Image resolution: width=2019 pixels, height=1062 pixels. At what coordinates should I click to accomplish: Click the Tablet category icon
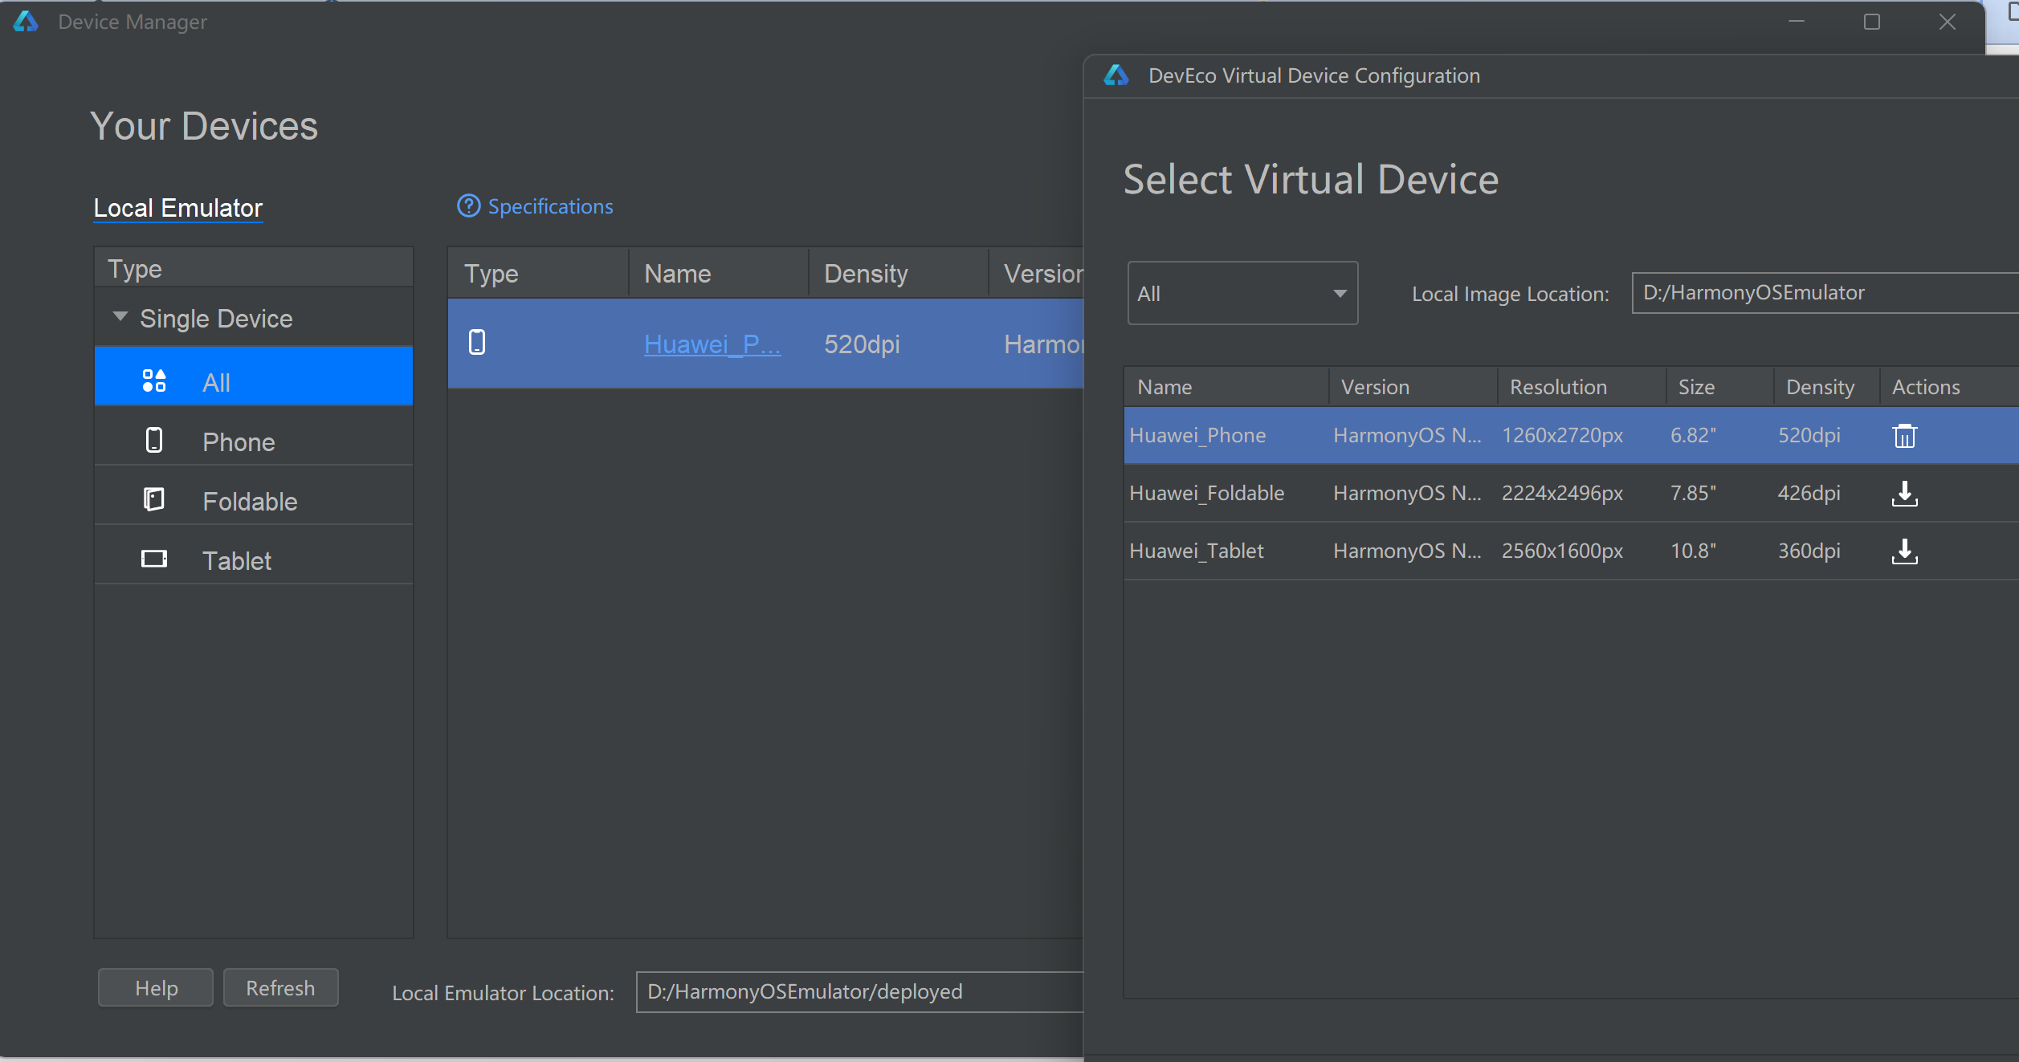pyautogui.click(x=154, y=559)
